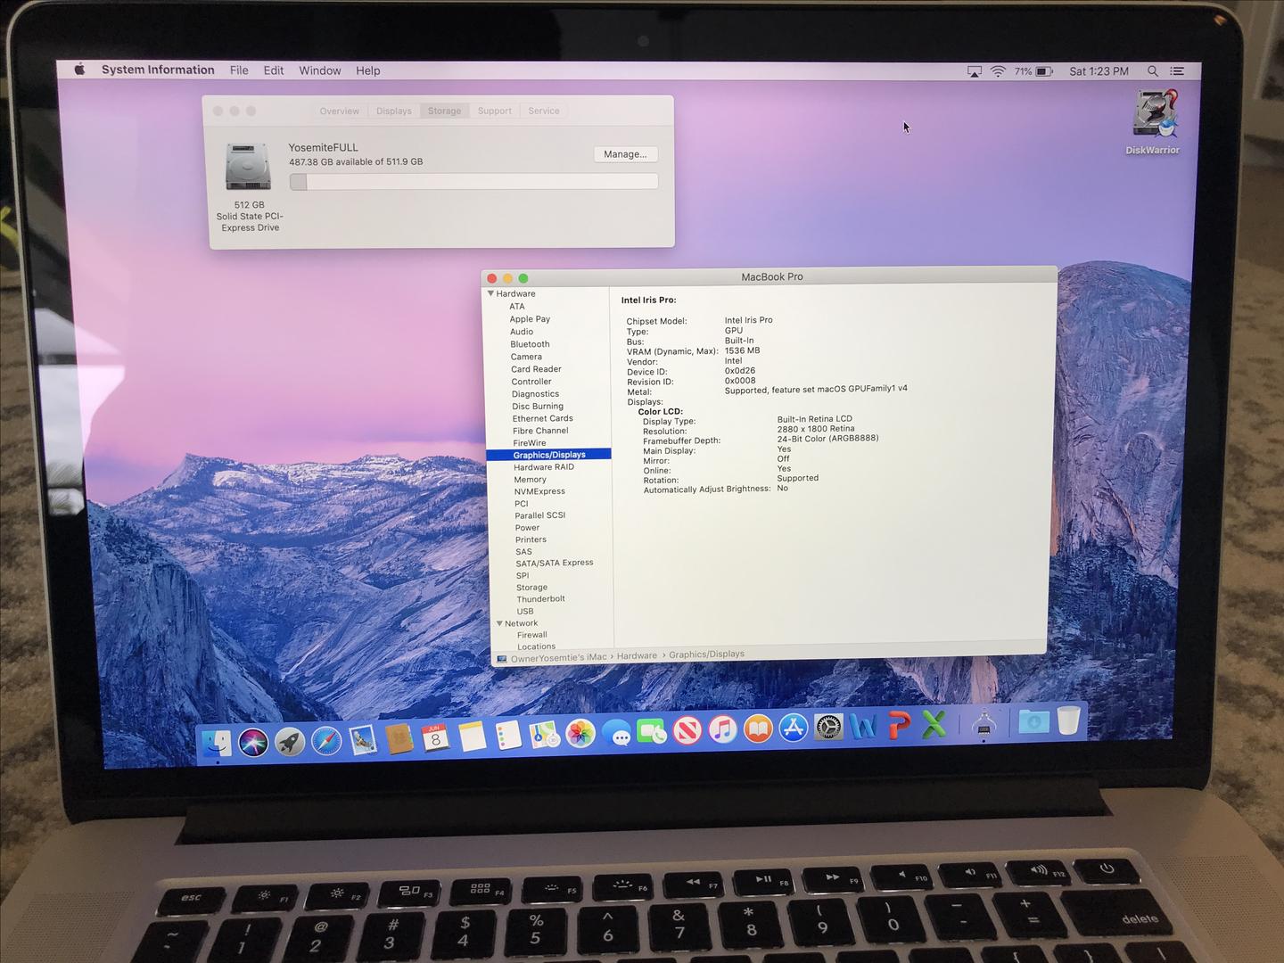Collapse the Hardware section triangle
This screenshot has height=963, width=1284.
click(x=490, y=293)
